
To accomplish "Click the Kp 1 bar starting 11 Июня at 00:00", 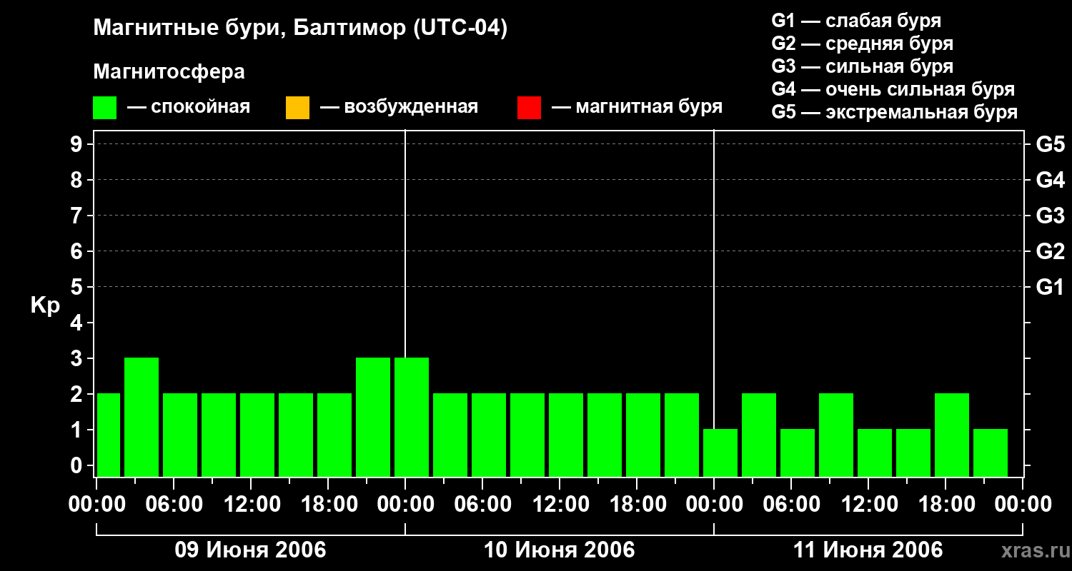I will point(720,453).
